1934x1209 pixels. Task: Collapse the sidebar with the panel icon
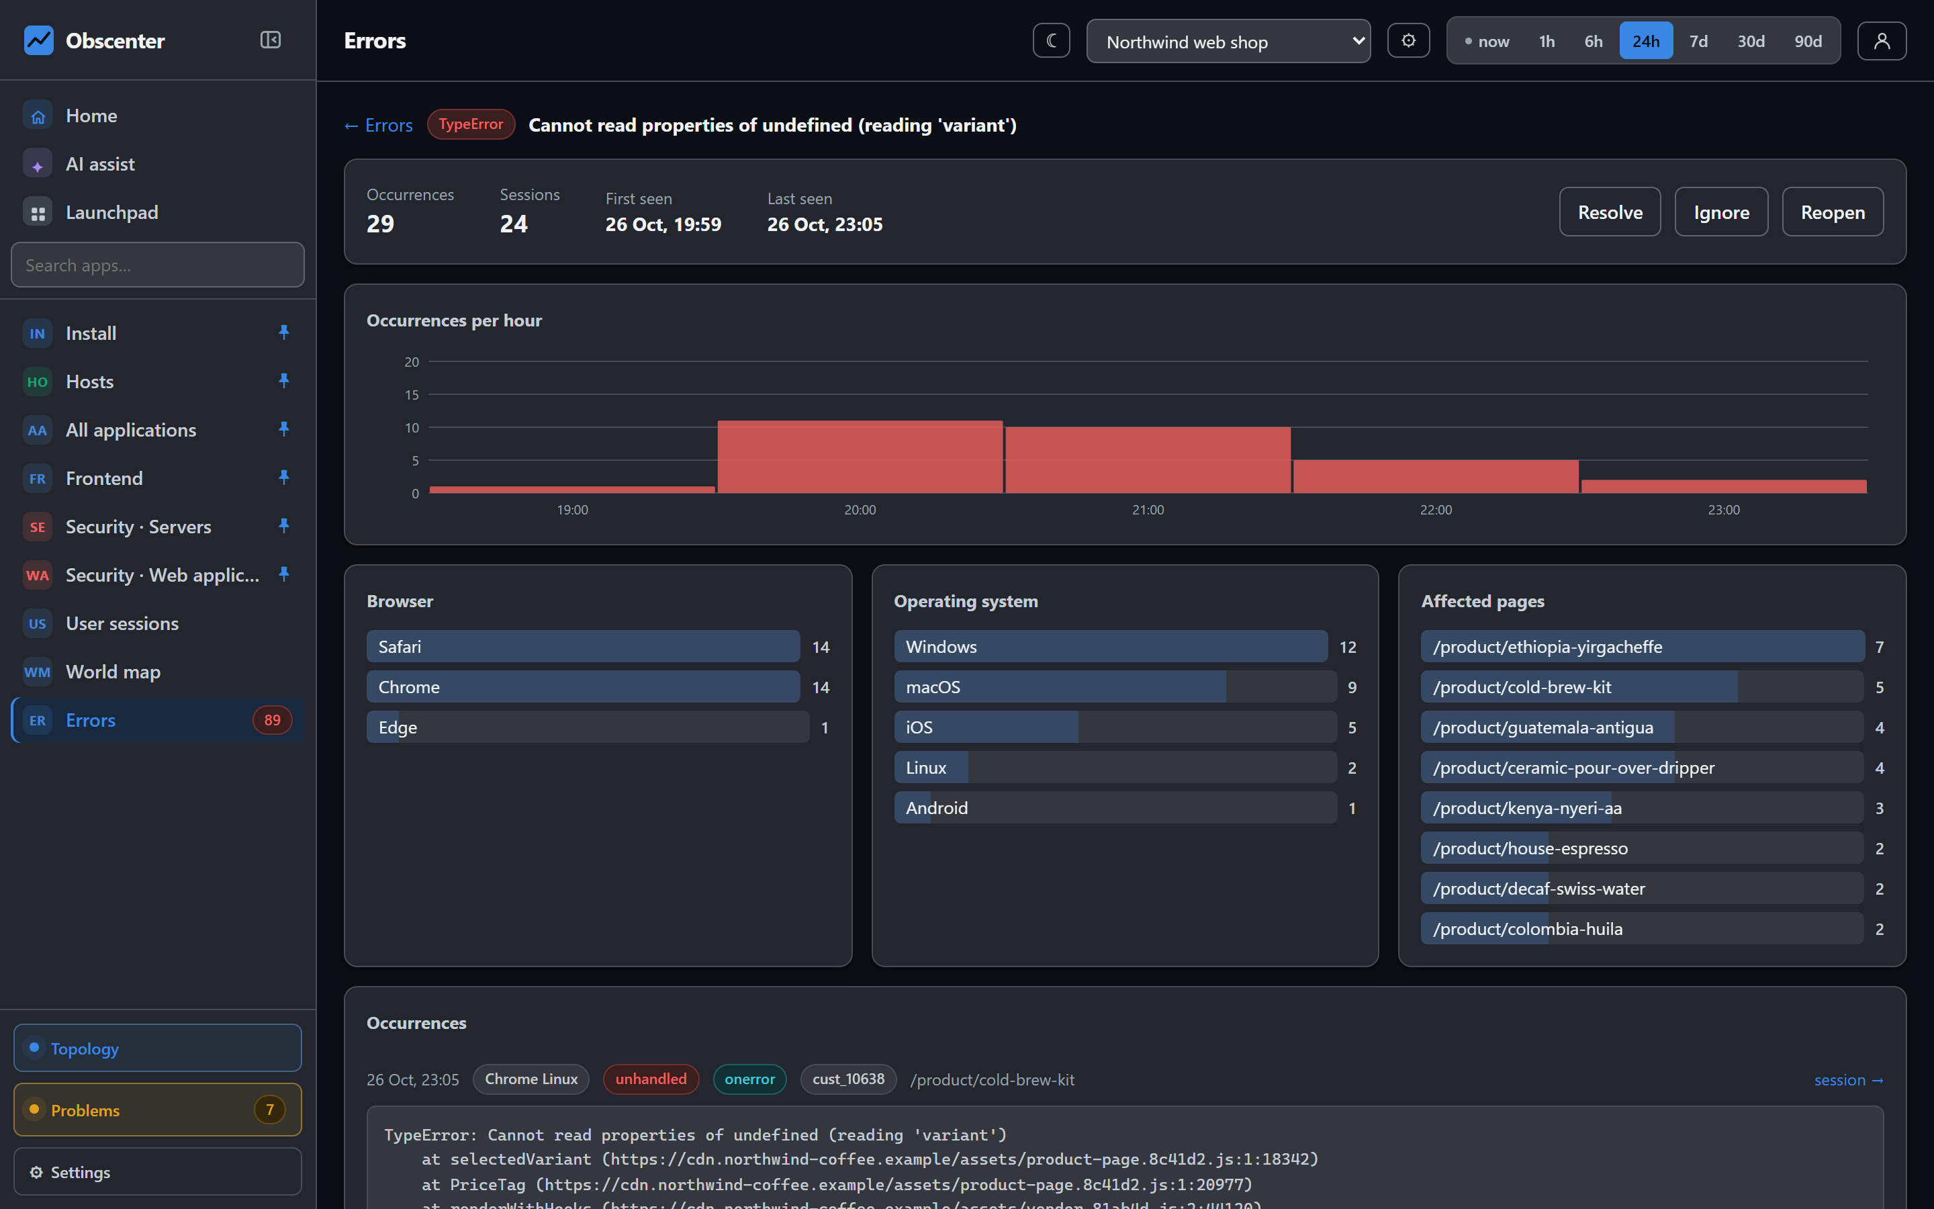(x=270, y=40)
